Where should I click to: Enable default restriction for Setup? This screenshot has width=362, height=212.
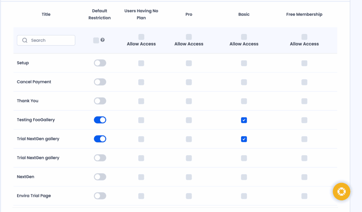point(100,63)
